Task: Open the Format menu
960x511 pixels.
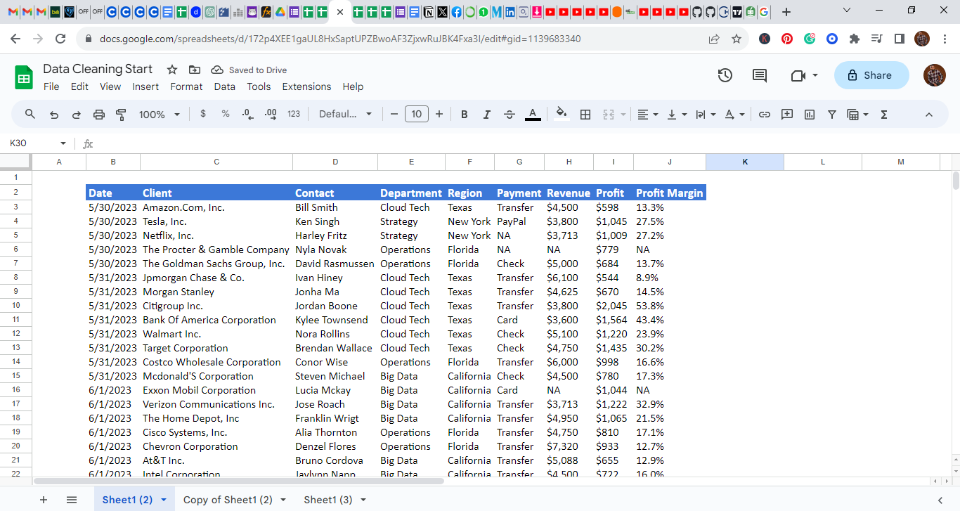Action: (x=186, y=86)
